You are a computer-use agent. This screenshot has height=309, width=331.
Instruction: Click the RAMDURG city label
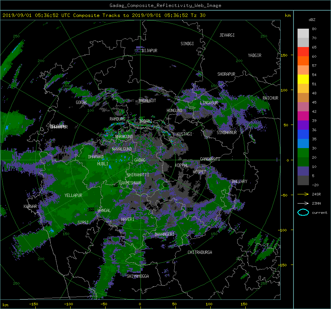(117, 119)
